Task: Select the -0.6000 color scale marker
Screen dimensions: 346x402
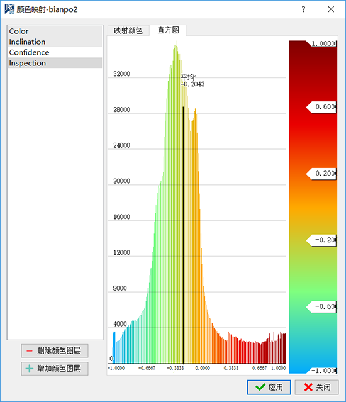Action: (x=321, y=306)
